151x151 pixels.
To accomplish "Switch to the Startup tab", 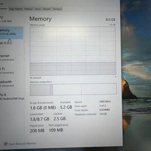I will tap(29, 9).
